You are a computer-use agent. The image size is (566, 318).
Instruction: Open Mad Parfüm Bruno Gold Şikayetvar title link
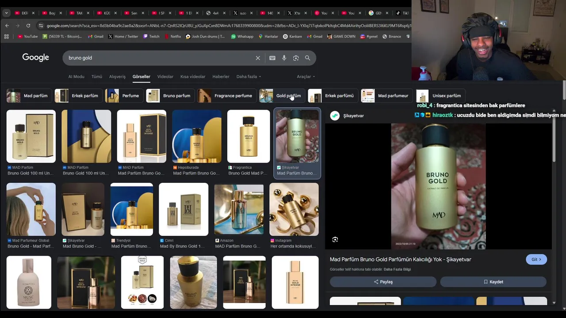(400, 259)
